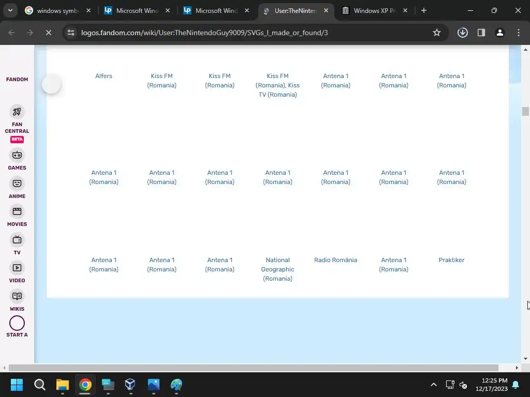
Task: View site information icon in address bar
Action: coord(71,33)
